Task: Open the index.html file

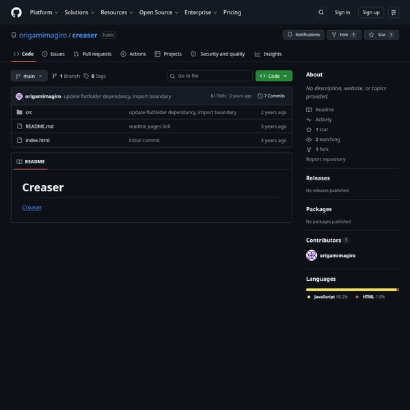Action: (38, 140)
